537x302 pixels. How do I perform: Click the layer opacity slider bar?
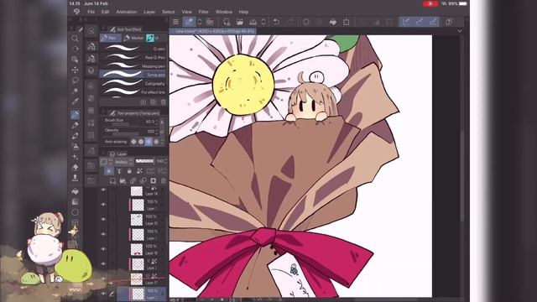tap(145, 161)
